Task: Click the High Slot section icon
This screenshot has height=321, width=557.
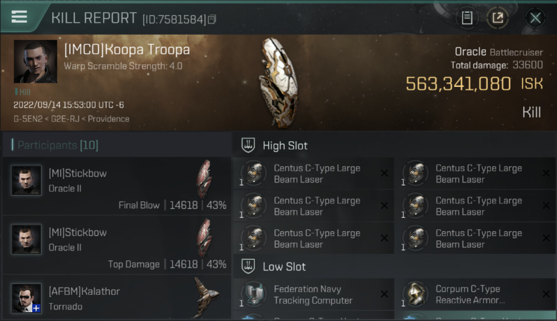Action: [x=248, y=145]
